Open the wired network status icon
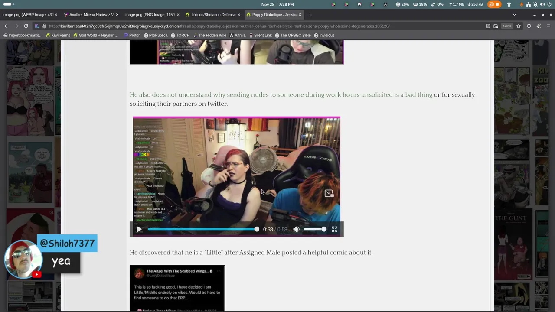Screen dimensions: 555x312 (529, 4)
